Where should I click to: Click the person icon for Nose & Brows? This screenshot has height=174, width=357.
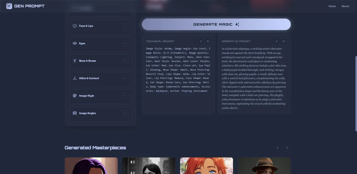(x=75, y=61)
